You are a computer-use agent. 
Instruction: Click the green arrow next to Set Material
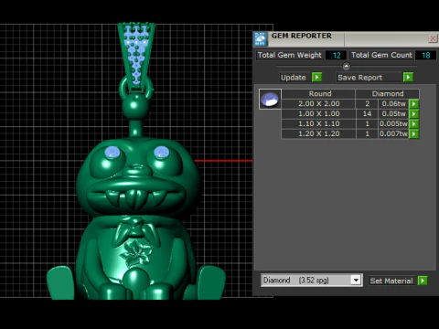click(423, 281)
